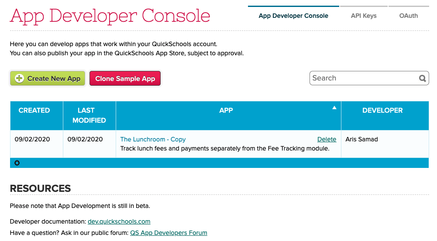Open the QS App Developers Forum link

click(169, 233)
